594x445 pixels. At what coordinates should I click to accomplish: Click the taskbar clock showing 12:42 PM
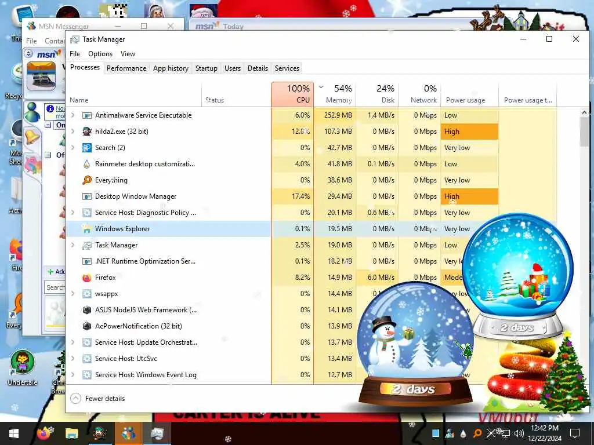tap(545, 433)
